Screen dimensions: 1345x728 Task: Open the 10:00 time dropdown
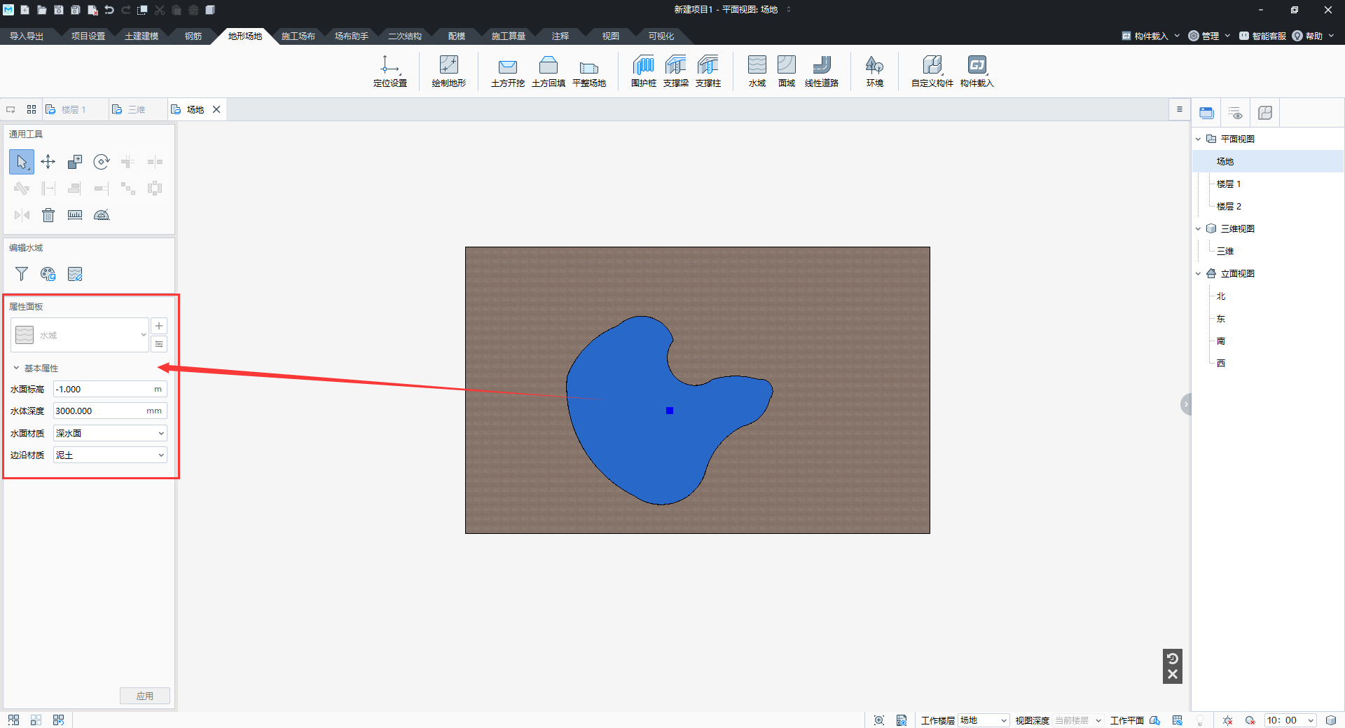click(1290, 720)
